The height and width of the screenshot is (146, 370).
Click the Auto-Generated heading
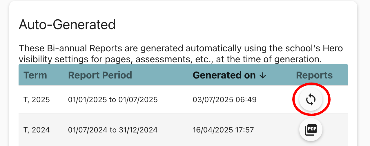pyautogui.click(x=67, y=25)
